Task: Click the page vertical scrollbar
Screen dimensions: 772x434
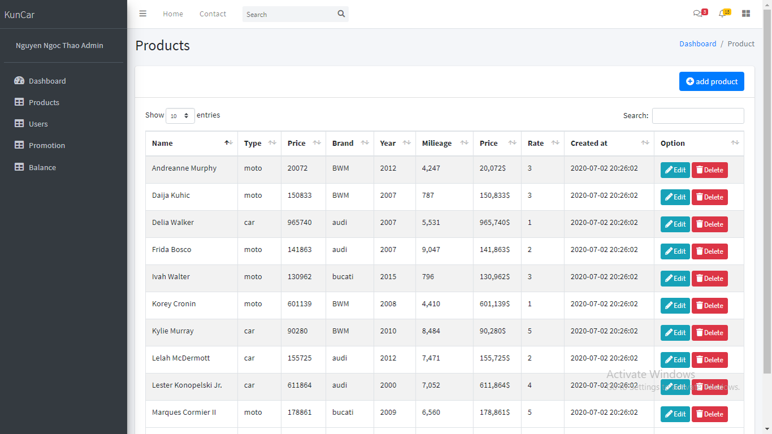Action: point(767,192)
